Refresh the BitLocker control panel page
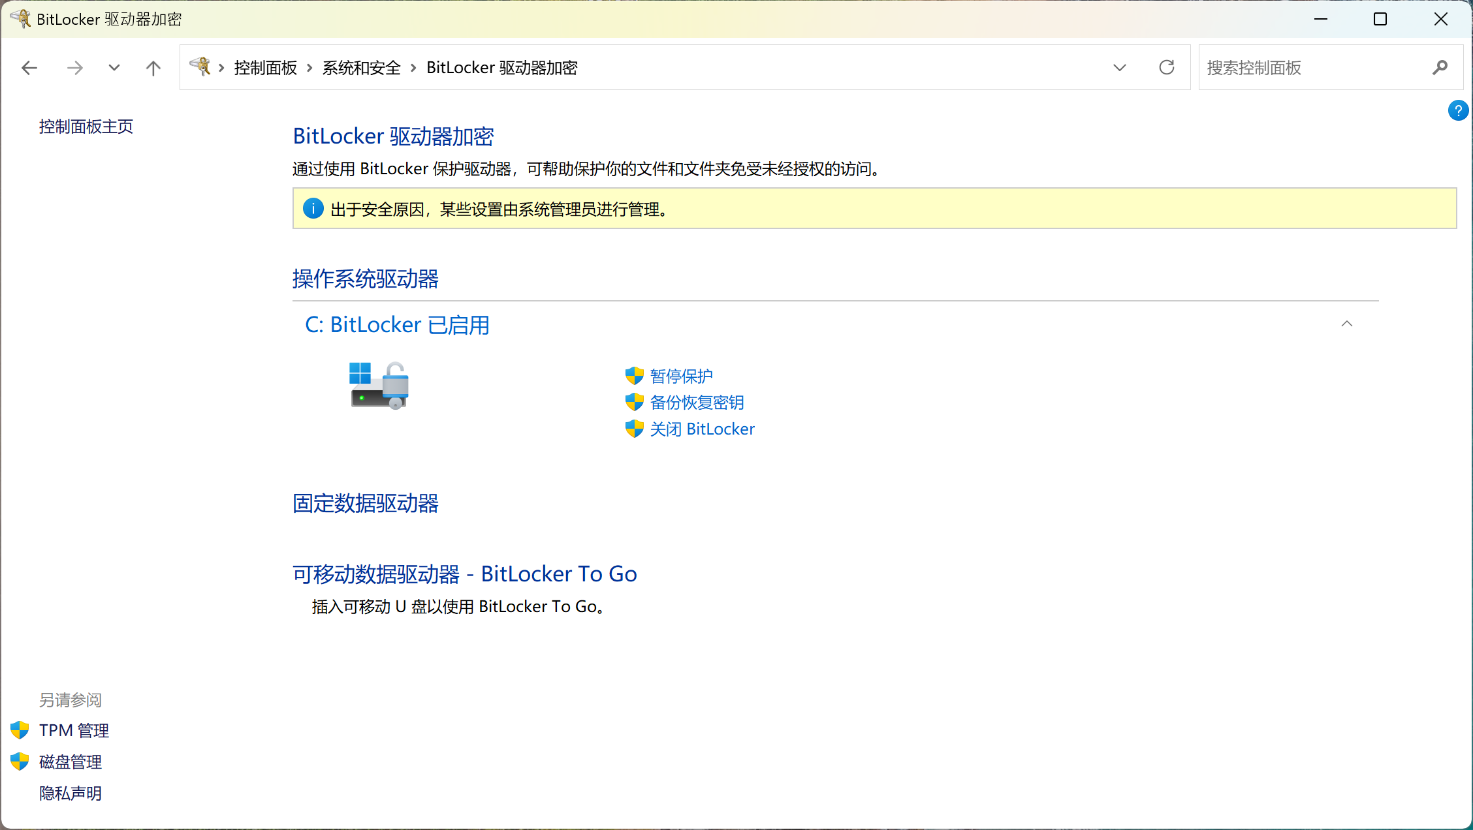The height and width of the screenshot is (830, 1473). [x=1166, y=67]
